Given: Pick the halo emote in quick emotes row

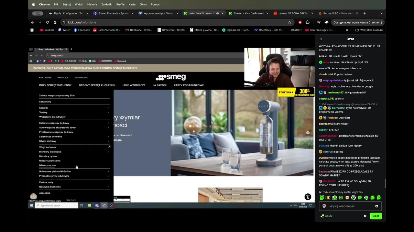Looking at the screenshot, I should pyautogui.click(x=321, y=198).
